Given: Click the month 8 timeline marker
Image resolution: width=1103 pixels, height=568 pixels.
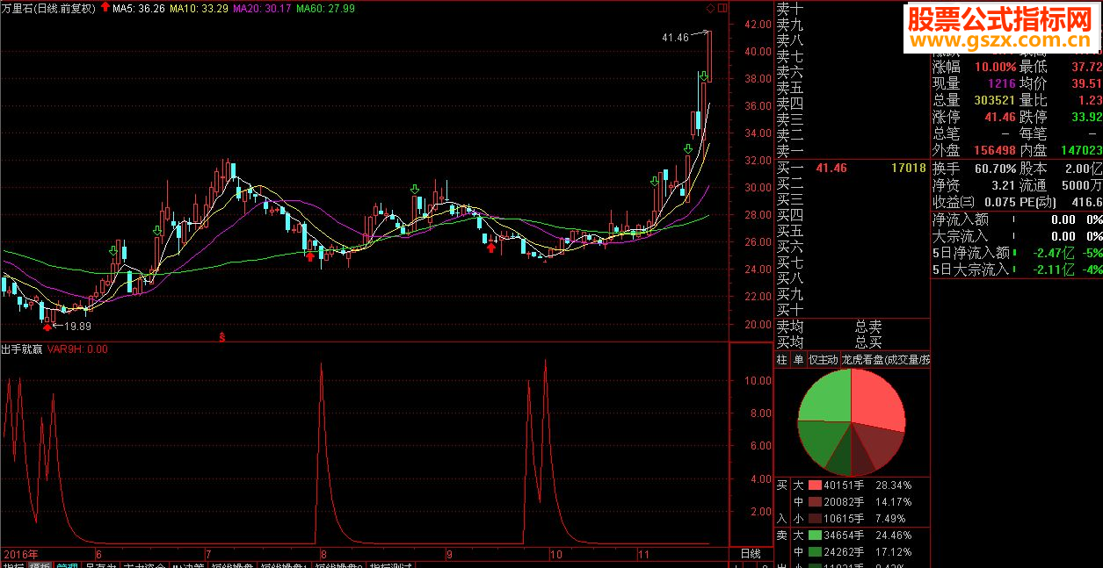Looking at the screenshot, I should [323, 555].
